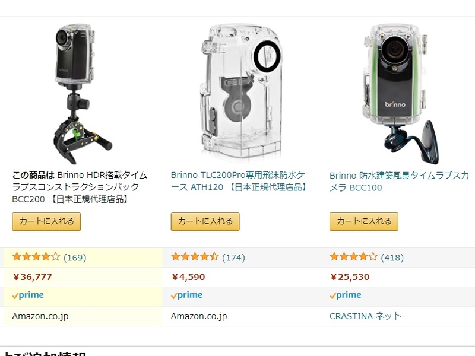
Task: Open Brinno TLC200Pro ATH120 product link
Action: point(239,181)
